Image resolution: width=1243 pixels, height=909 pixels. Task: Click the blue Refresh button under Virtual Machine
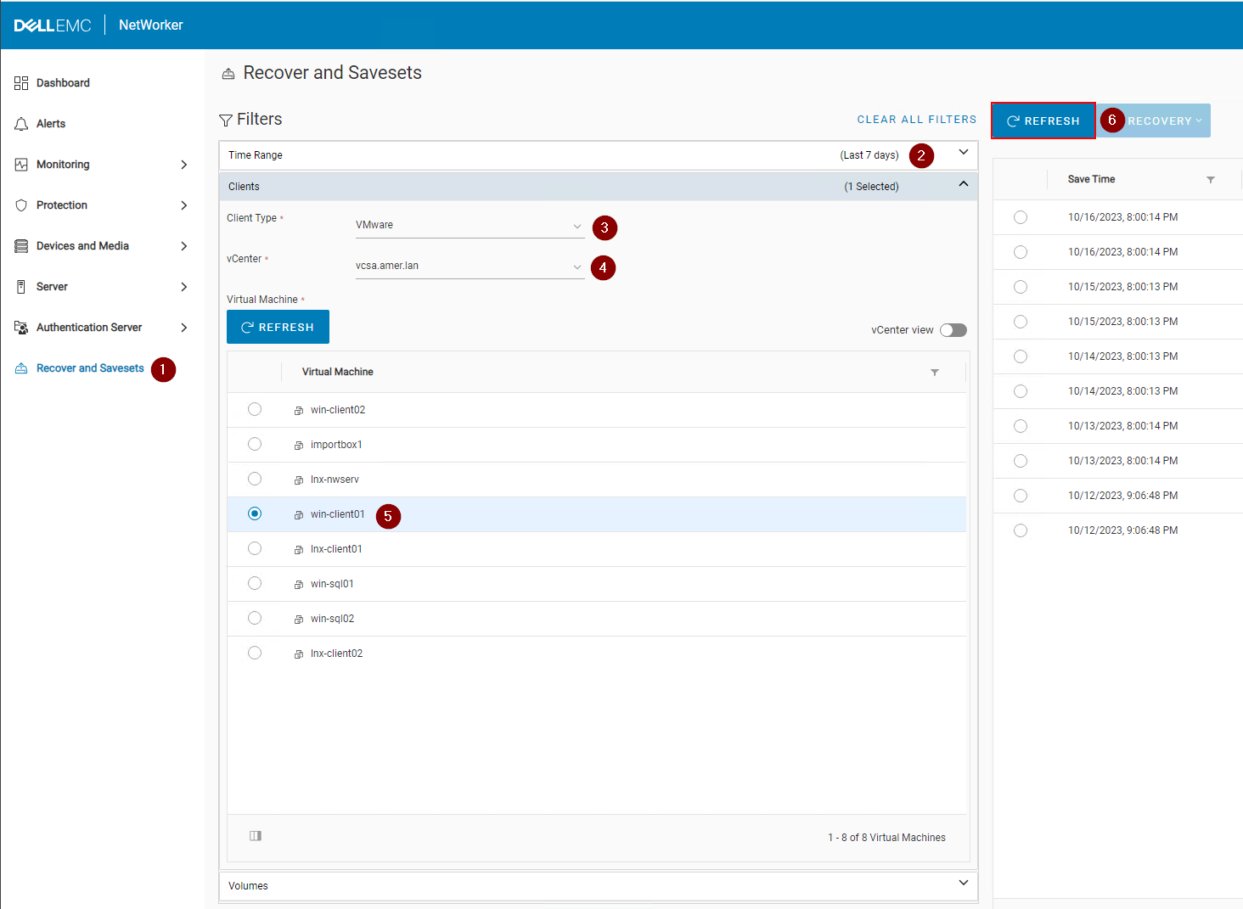click(278, 327)
